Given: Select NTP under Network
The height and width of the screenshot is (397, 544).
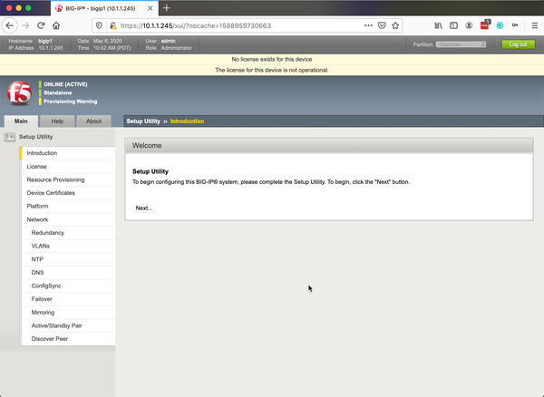Looking at the screenshot, I should 68,259.
